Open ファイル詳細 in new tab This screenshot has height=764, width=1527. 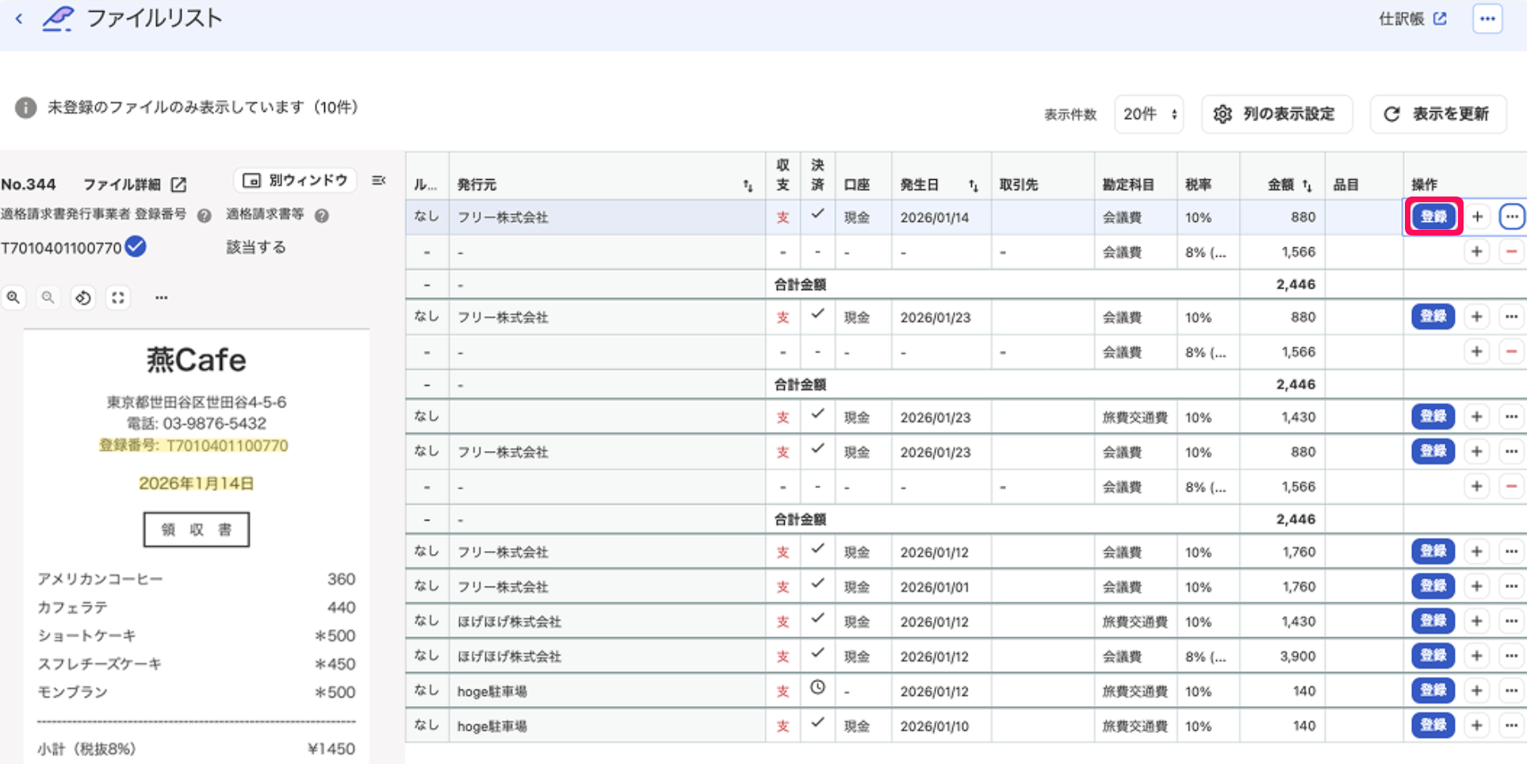135,184
